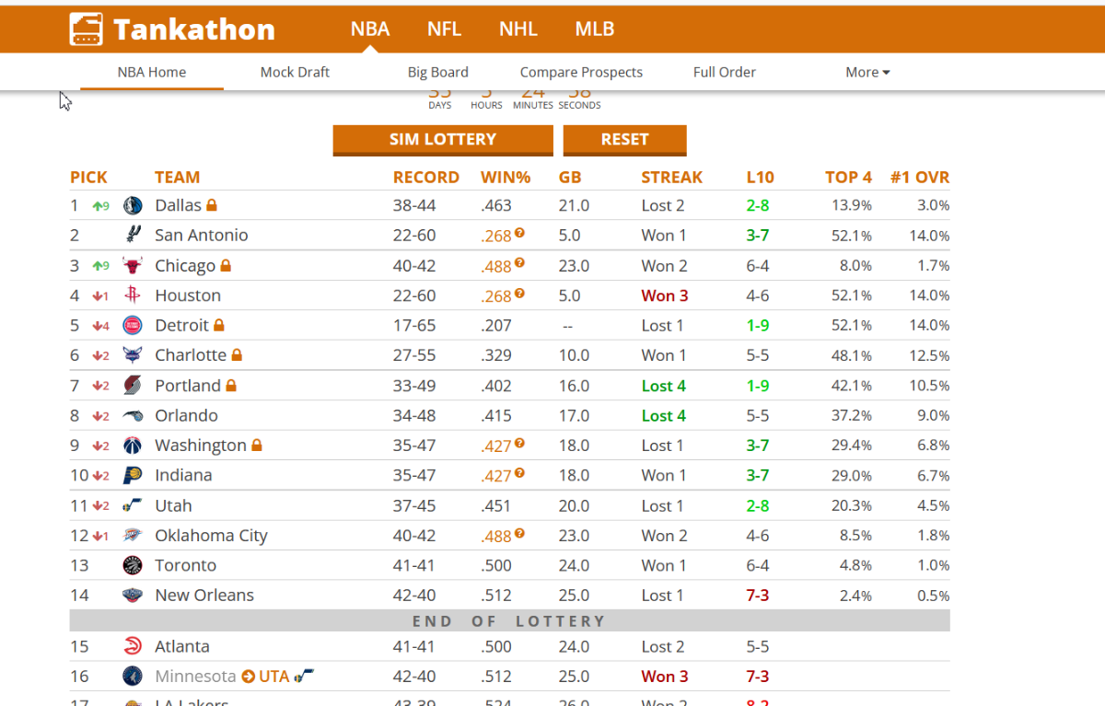Open the Big Board page
This screenshot has height=706, width=1105.
coord(438,72)
